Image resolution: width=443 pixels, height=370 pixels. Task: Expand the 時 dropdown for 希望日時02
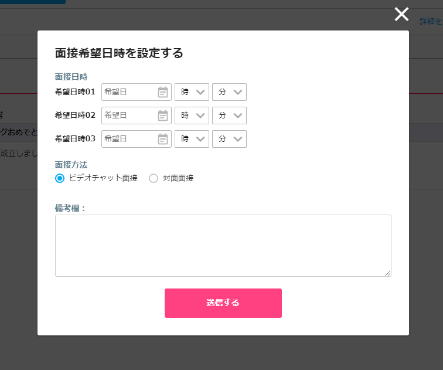(192, 116)
